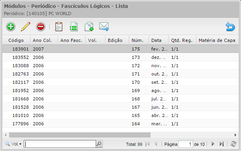The image size is (241, 151).
Task: Go to first page of results
Action: (147, 144)
